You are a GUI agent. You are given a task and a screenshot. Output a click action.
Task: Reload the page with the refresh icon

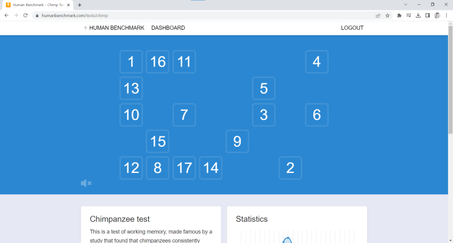pyautogui.click(x=26, y=16)
